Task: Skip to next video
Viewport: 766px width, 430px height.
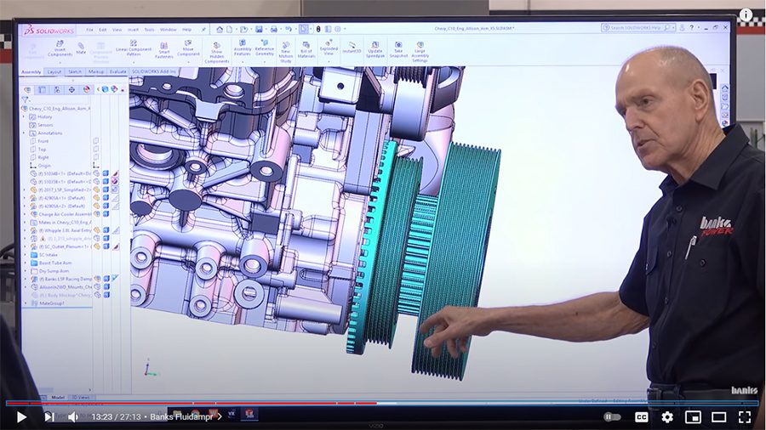Action: pyautogui.click(x=49, y=417)
